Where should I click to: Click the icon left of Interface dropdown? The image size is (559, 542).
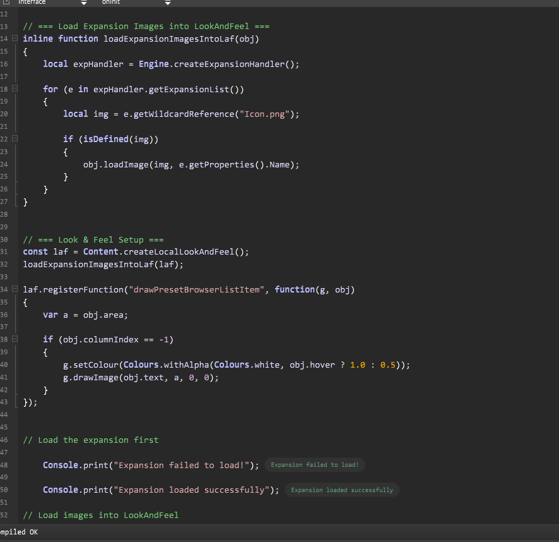[5, 3]
